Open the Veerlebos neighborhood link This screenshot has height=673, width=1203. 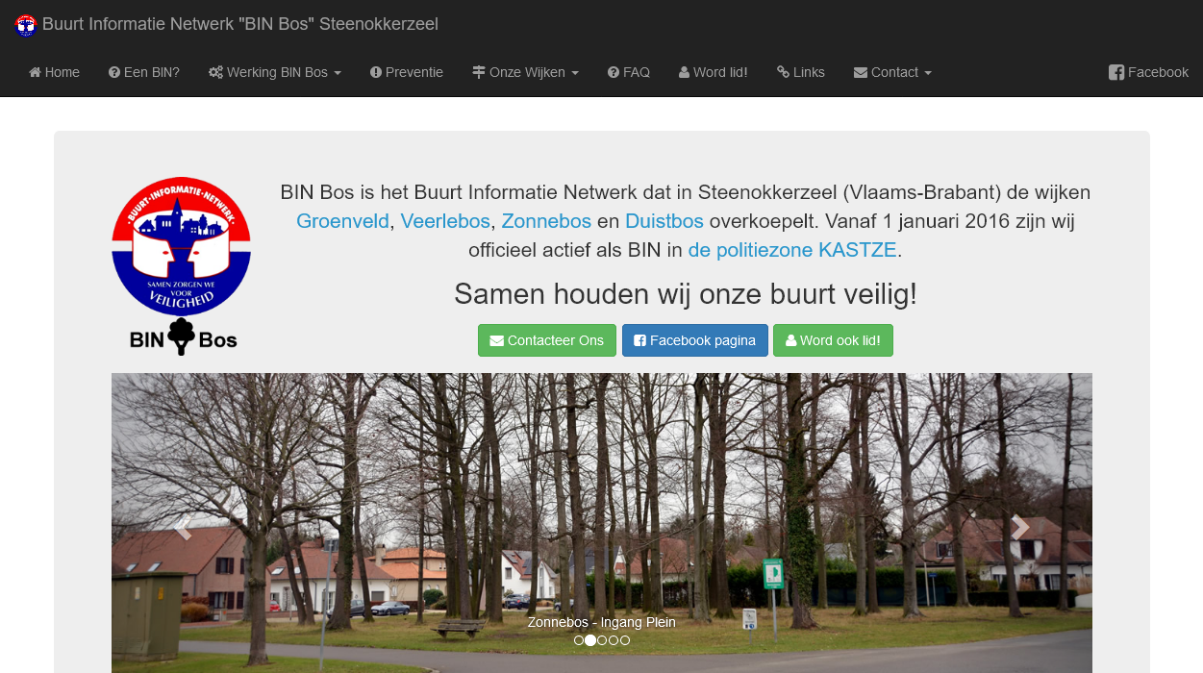(445, 221)
